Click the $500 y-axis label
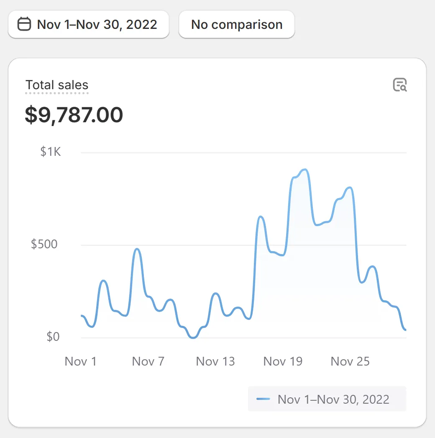The width and height of the screenshot is (435, 438). point(44,244)
